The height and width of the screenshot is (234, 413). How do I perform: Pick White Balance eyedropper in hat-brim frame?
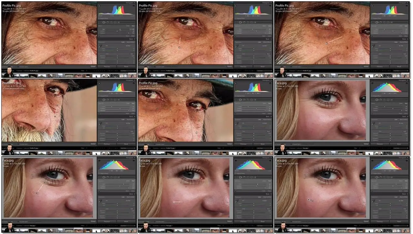click(237, 123)
